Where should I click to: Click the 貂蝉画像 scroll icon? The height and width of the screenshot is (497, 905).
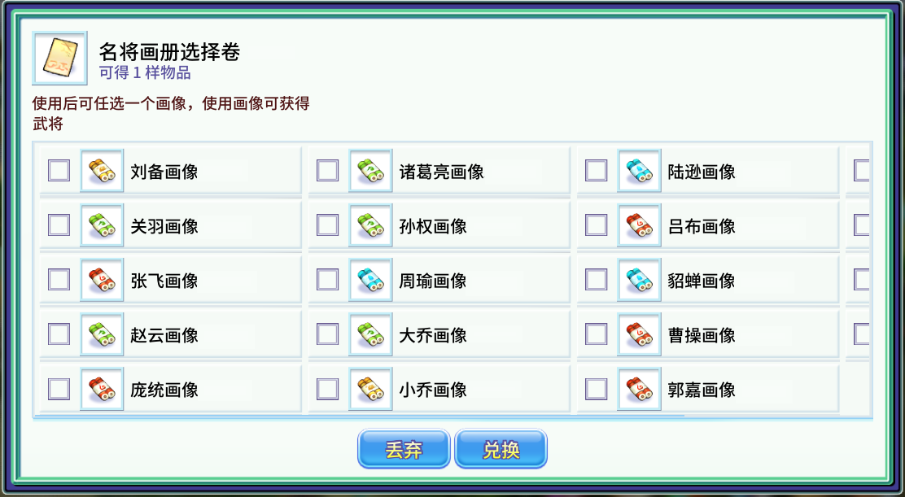pos(639,280)
